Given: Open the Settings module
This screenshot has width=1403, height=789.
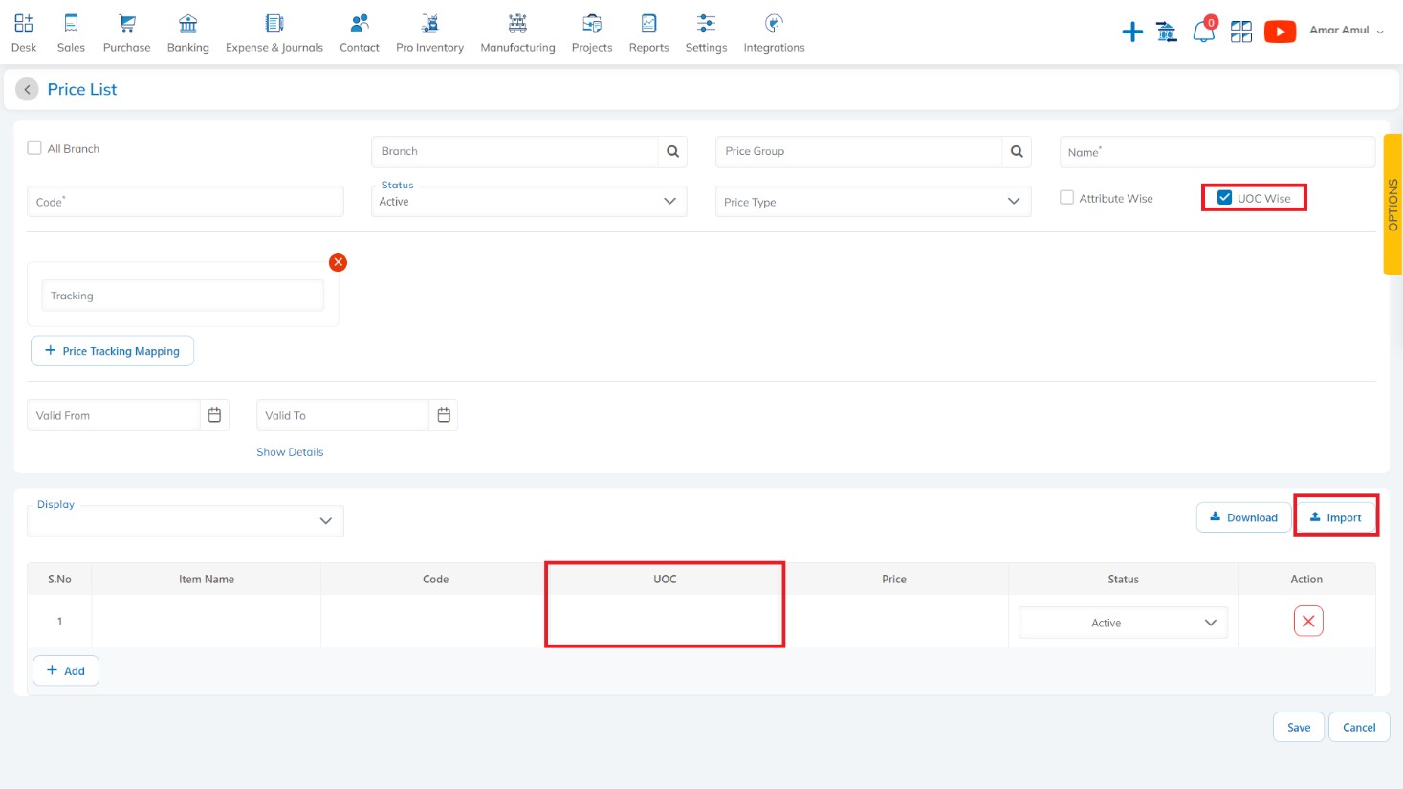Looking at the screenshot, I should coord(706,33).
